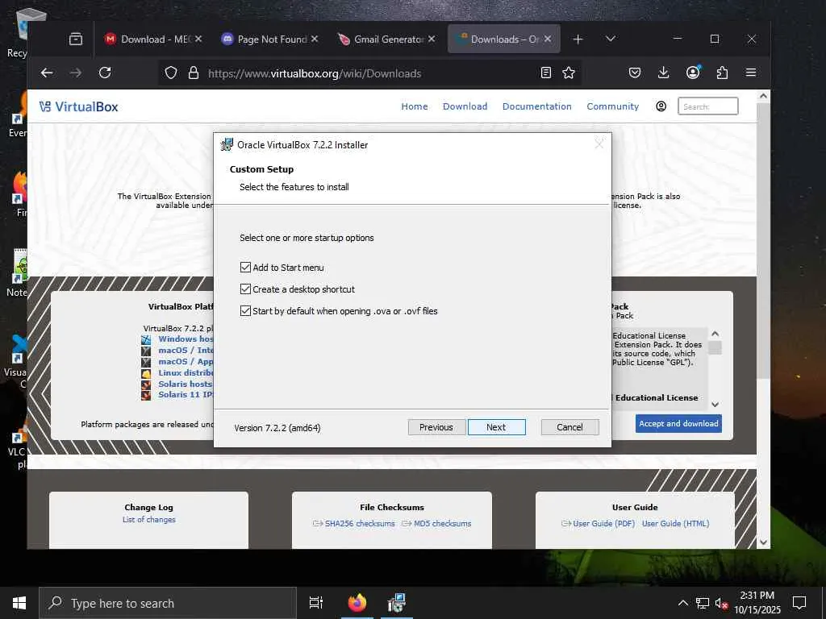826x619 pixels.
Task: Expand the list all tabs dropdown
Action: [611, 39]
